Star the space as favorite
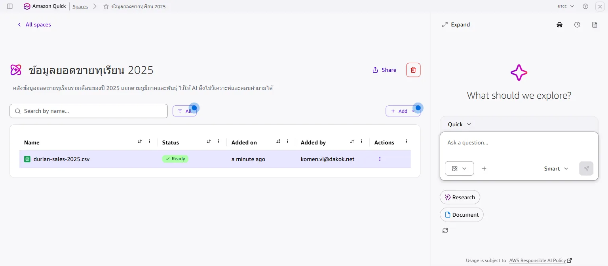 [106, 7]
